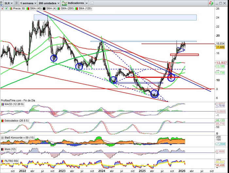Click the 18,034 price label on axis
The height and width of the screenshot is (173, 229).
coord(220,43)
